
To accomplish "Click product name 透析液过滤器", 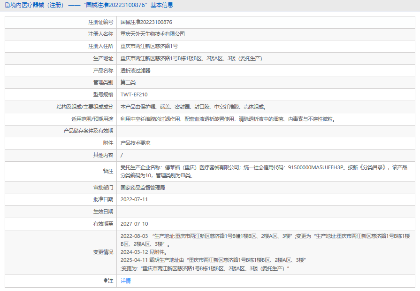I will point(136,71).
